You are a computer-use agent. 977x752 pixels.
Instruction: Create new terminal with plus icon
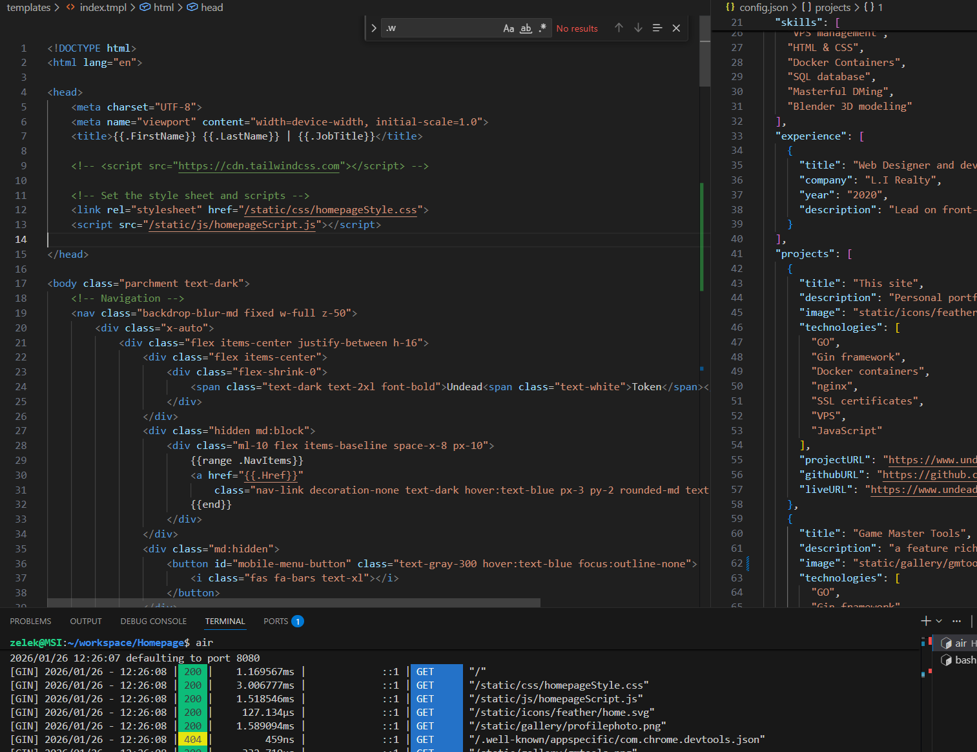coord(925,621)
